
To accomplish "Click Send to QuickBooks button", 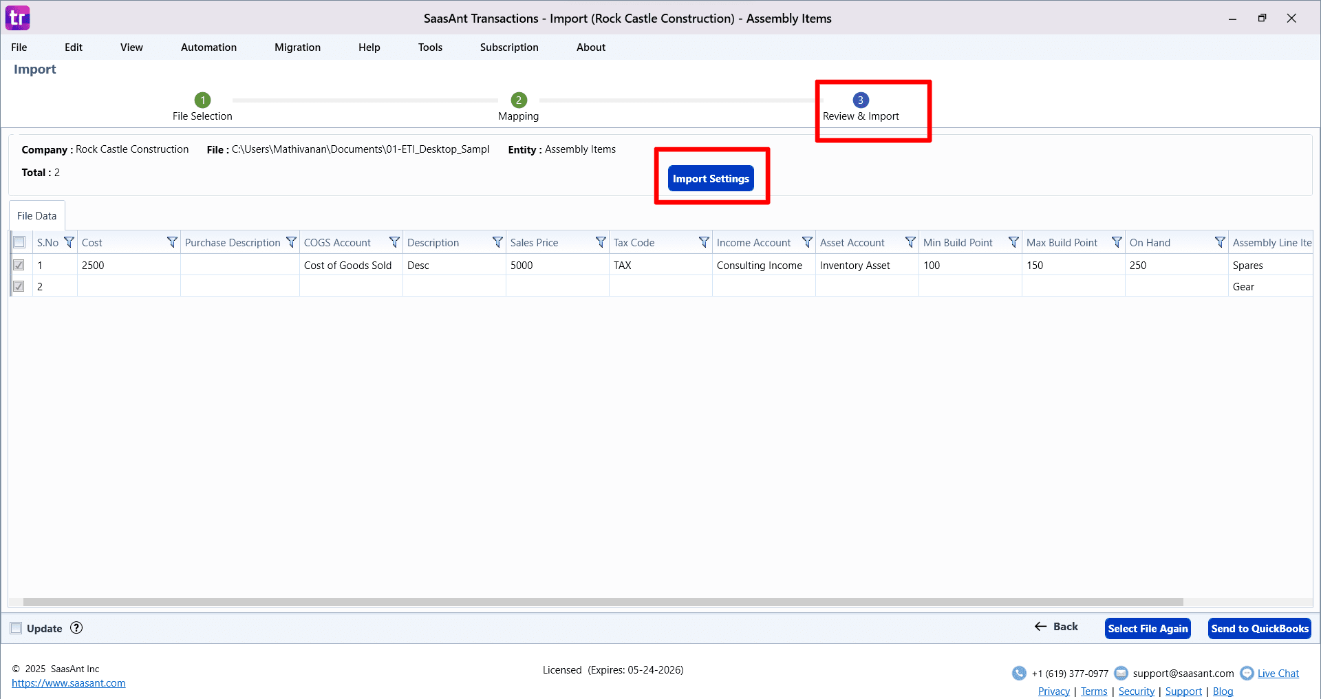I will [x=1260, y=628].
